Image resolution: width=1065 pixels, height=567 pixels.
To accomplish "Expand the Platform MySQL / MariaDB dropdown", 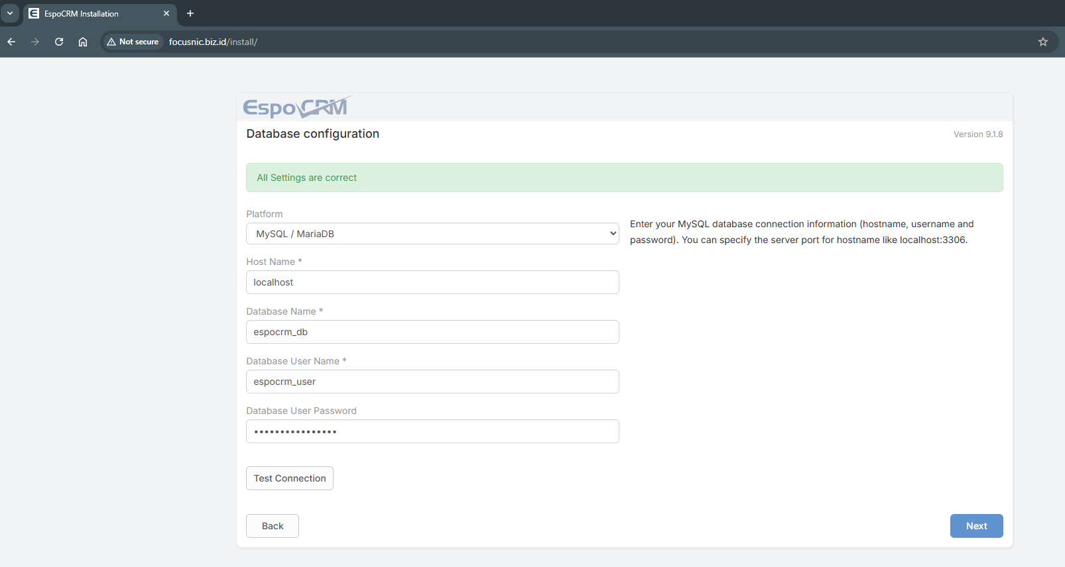I will [x=432, y=234].
